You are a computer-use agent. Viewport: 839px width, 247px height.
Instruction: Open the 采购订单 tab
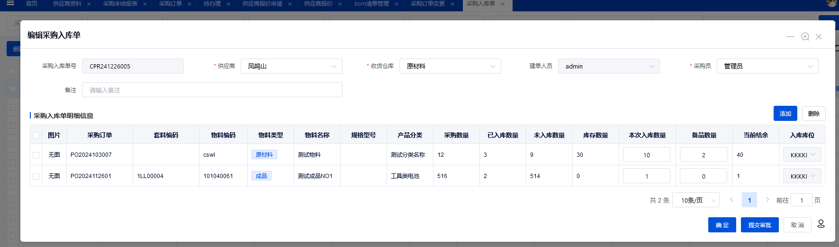pos(170,3)
